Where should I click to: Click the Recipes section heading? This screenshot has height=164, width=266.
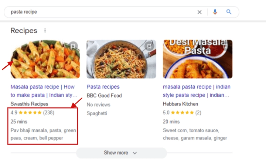[24, 31]
